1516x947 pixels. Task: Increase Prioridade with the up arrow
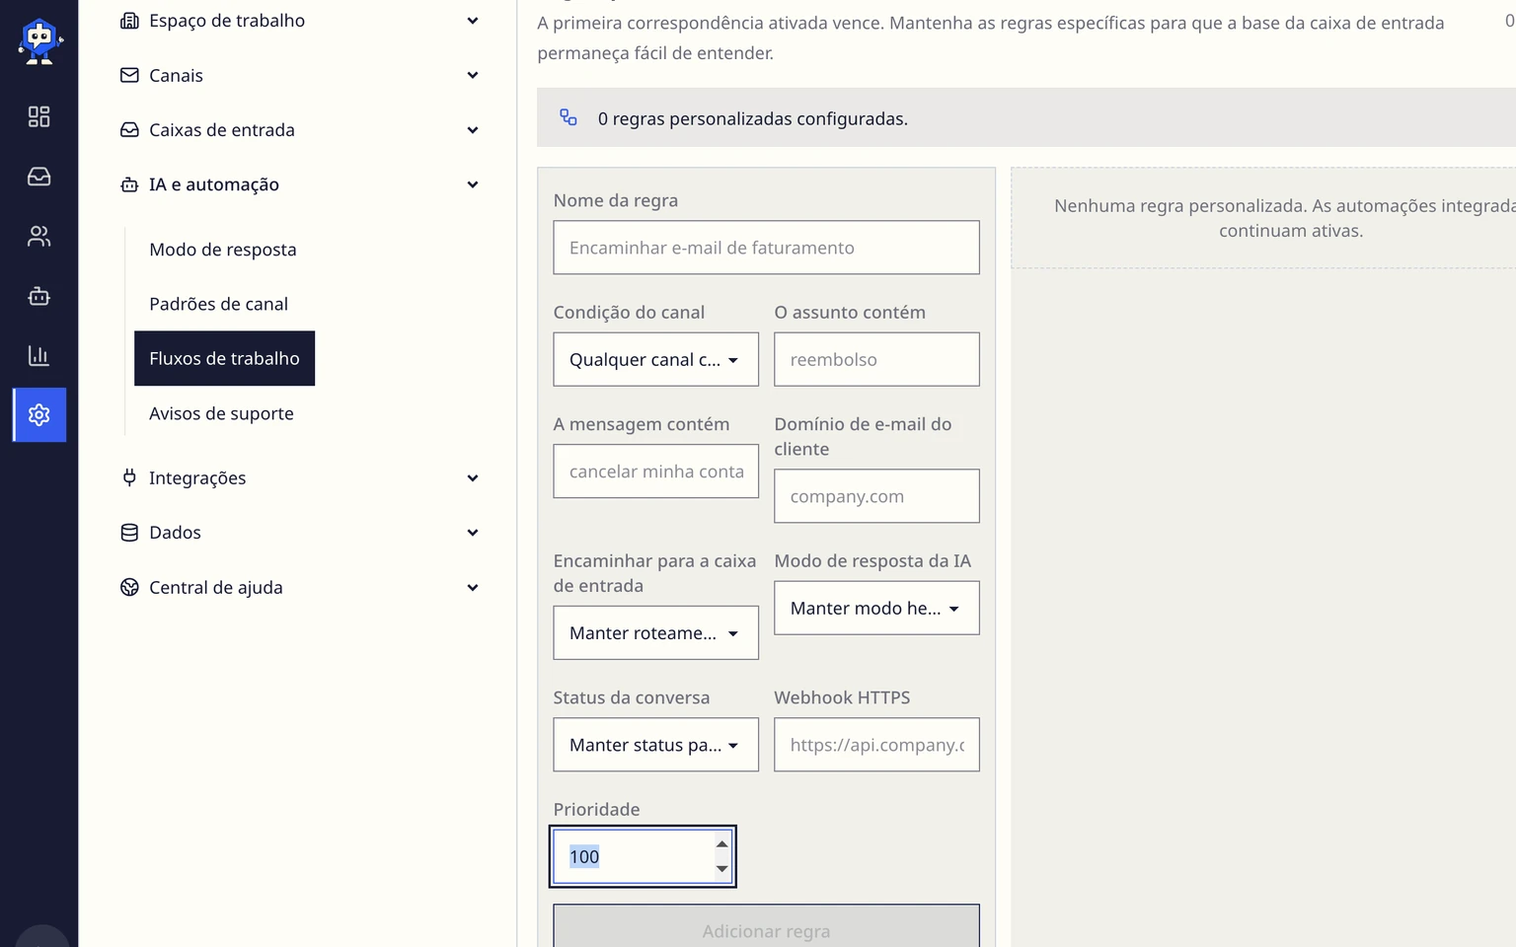click(x=722, y=844)
